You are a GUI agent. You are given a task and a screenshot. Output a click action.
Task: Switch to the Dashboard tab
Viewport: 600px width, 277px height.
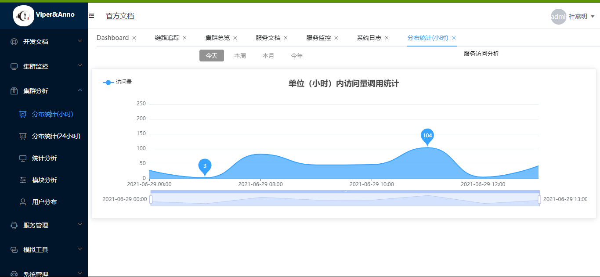tap(112, 38)
